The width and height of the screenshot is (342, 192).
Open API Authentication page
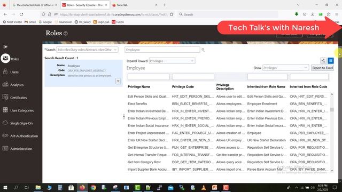[24, 136]
